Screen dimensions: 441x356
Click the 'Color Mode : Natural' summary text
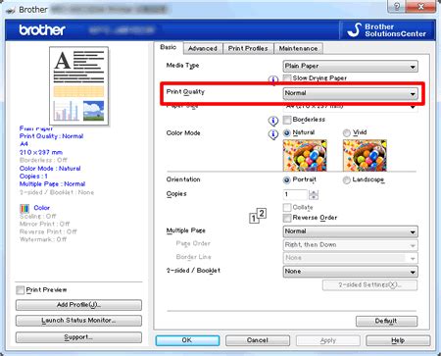pos(50,169)
